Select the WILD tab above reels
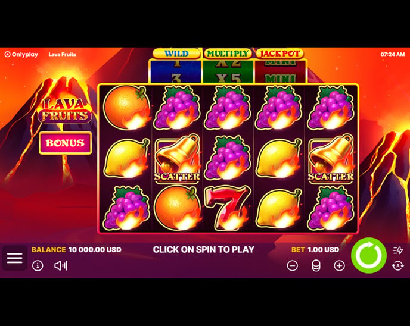Viewport: 410px width, 326px height. 176,54
